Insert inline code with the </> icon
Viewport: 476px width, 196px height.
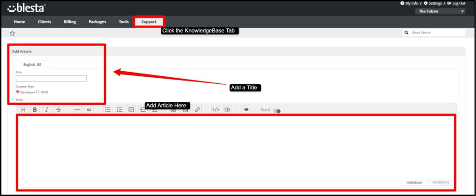pos(216,110)
